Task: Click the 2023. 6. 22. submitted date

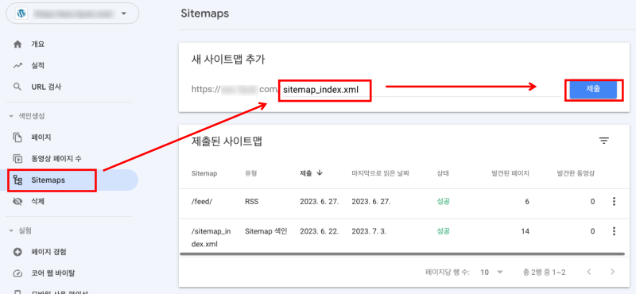Action: tap(320, 231)
